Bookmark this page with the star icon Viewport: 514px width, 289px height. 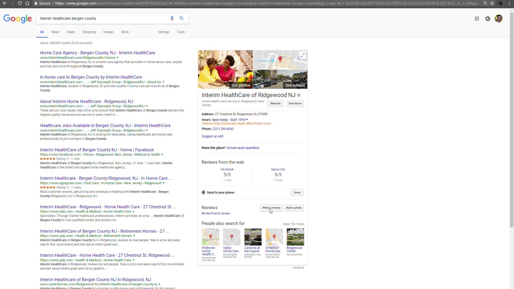tap(492, 3)
